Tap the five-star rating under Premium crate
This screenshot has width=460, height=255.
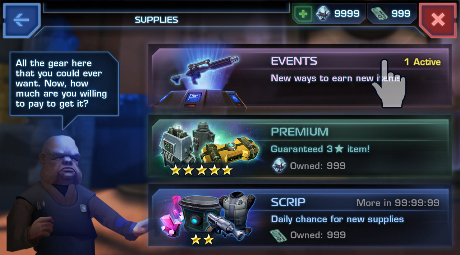pyautogui.click(x=201, y=170)
